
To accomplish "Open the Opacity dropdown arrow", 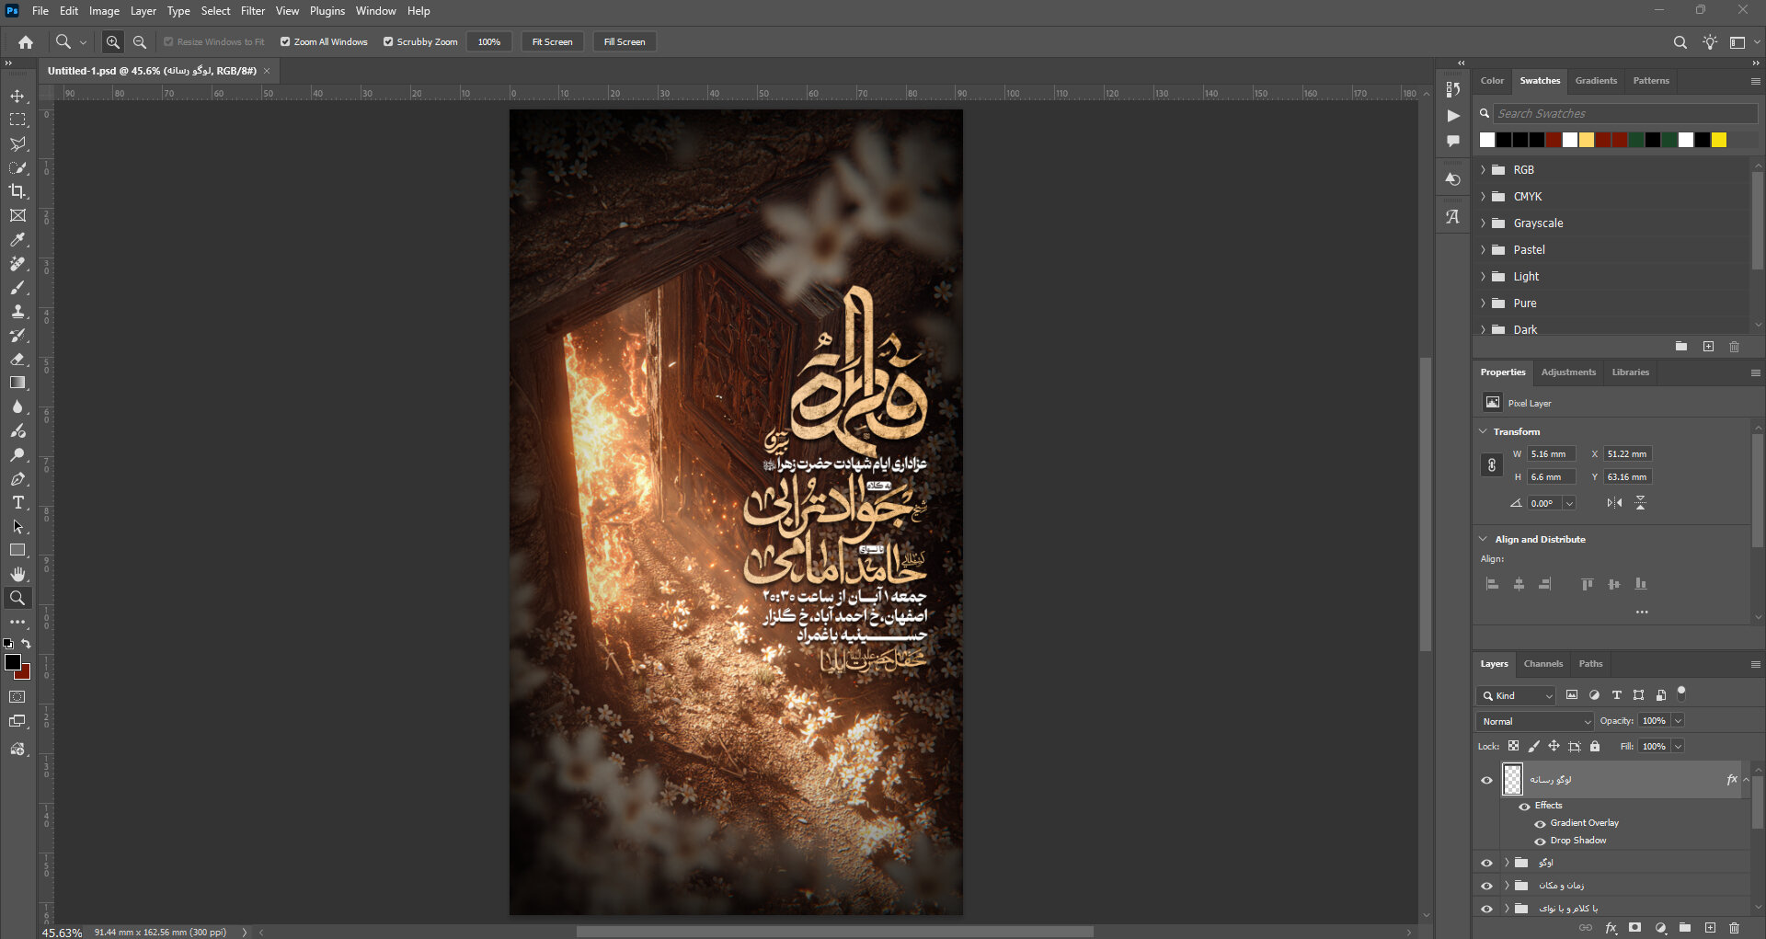I will (x=1678, y=721).
